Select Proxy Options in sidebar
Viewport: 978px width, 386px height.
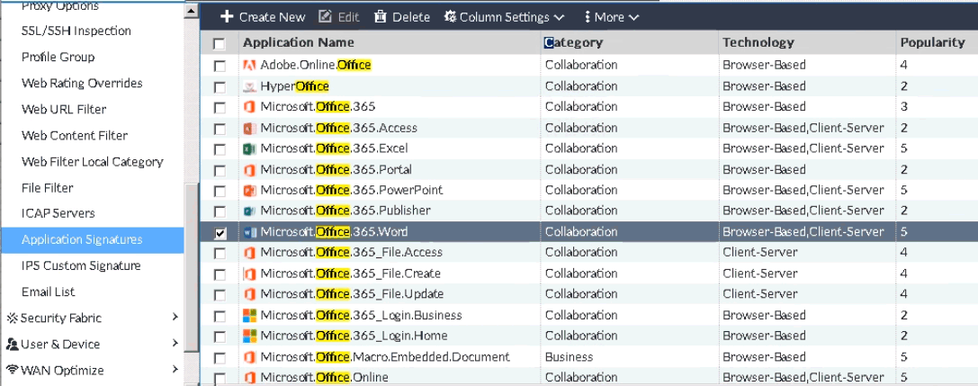click(60, 6)
